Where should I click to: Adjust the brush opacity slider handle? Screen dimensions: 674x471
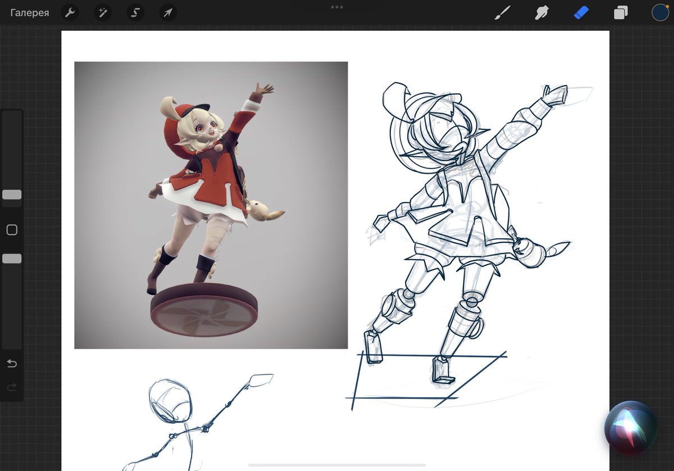coord(12,259)
